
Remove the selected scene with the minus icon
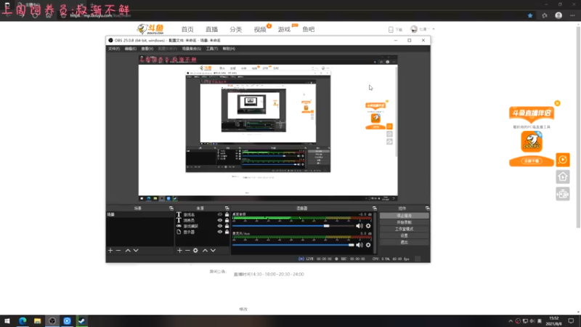click(118, 250)
